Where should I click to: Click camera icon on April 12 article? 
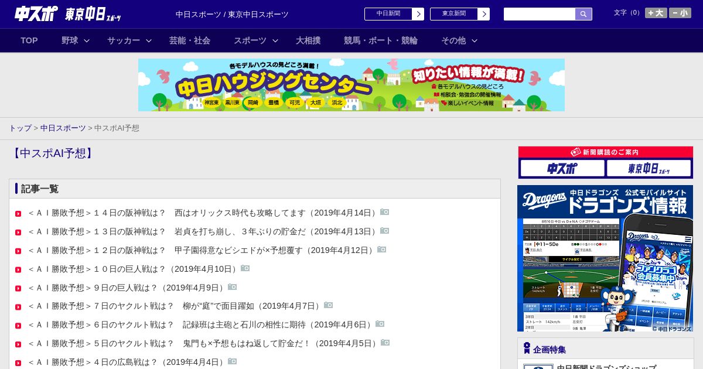pos(381,250)
